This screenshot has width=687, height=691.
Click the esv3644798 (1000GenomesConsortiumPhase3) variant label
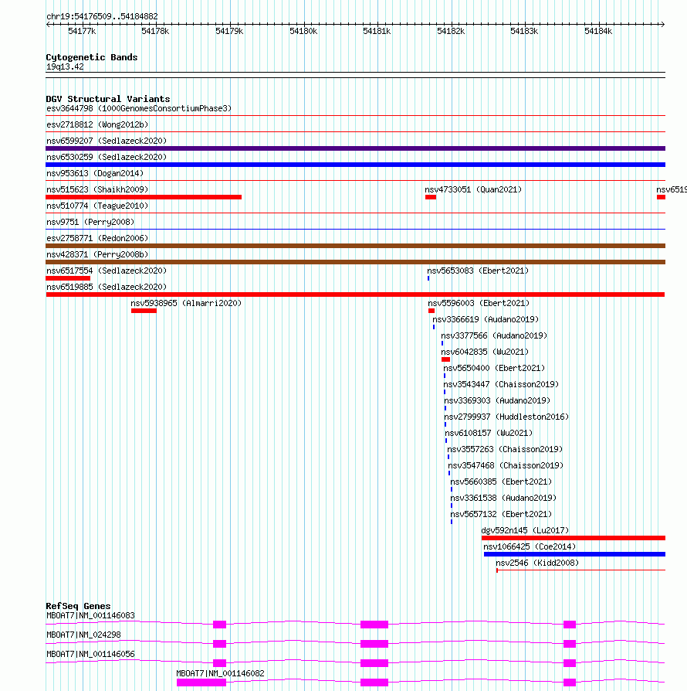pyautogui.click(x=139, y=108)
